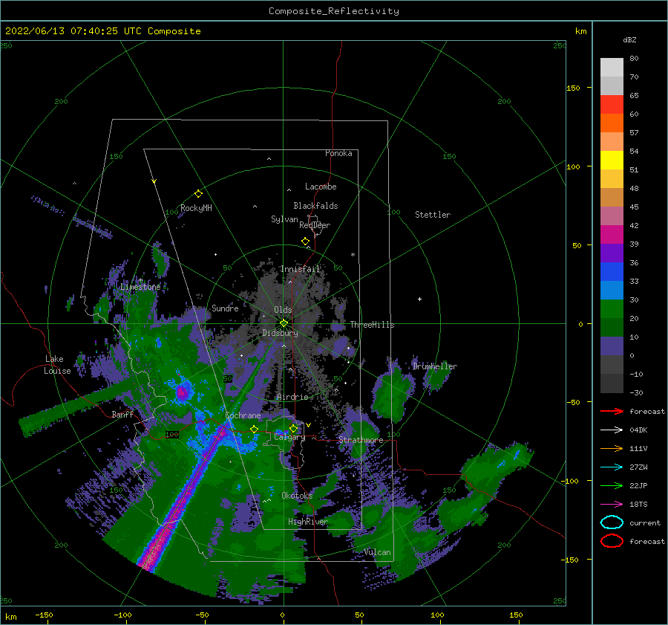Click the Cochrane label
The image size is (668, 625).
[x=243, y=415]
